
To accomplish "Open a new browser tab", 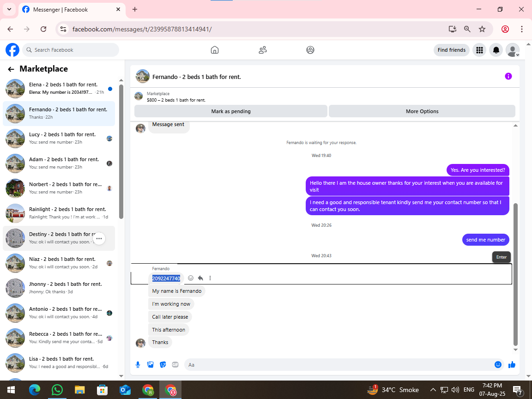I will pyautogui.click(x=135, y=10).
